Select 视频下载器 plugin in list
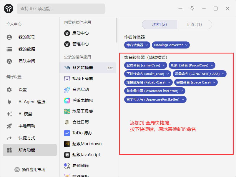 click(88, 79)
